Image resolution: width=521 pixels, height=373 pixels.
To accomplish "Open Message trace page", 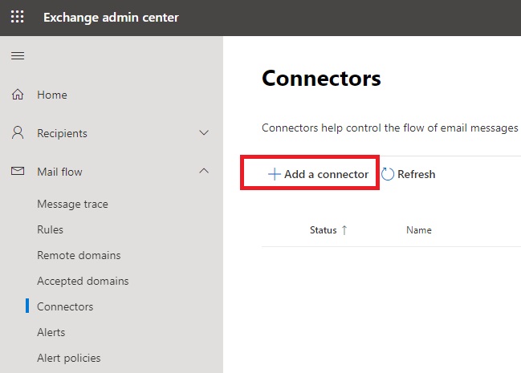I will (72, 204).
